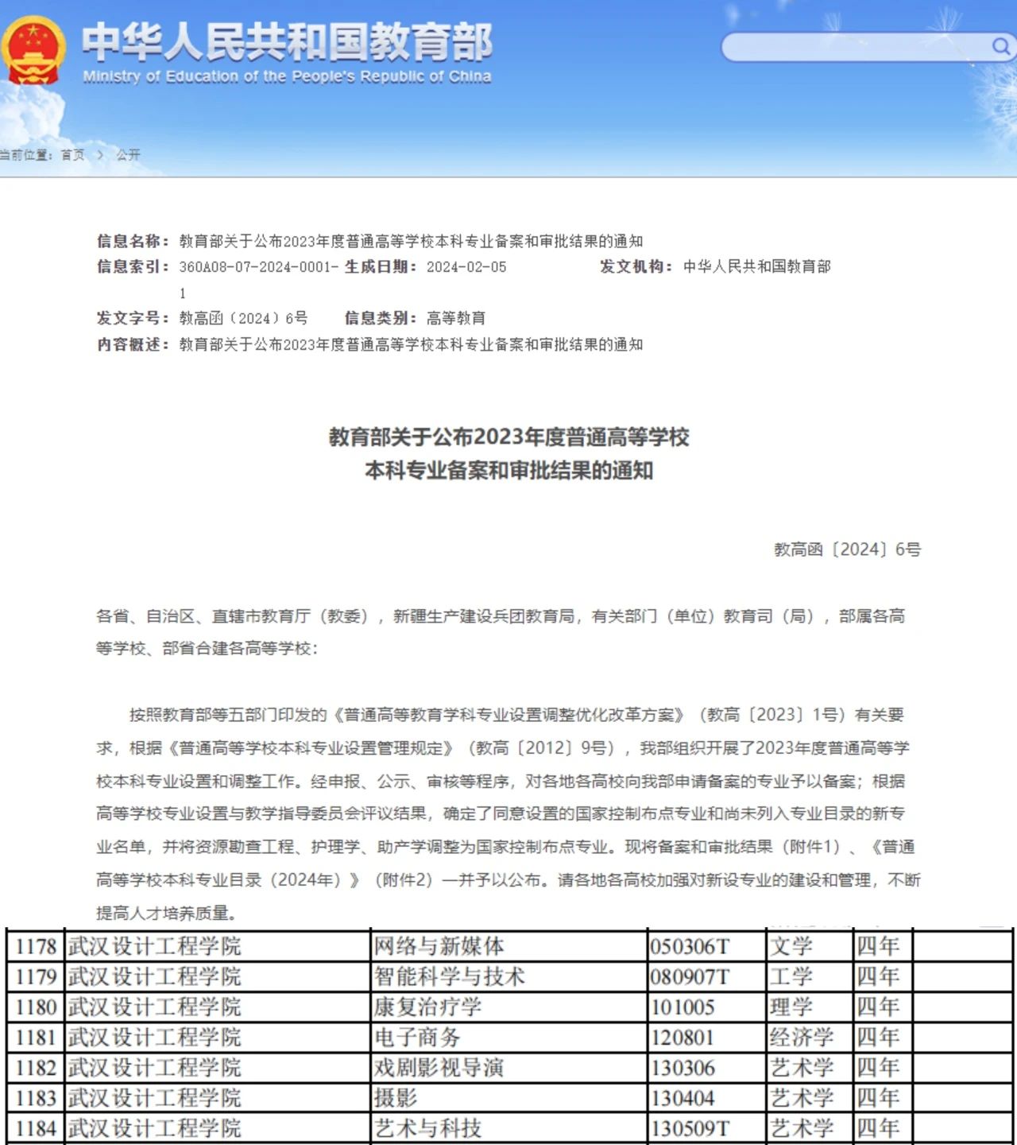Viewport: 1017px width, 1145px height.
Task: Select table row number 1178
Action: pyautogui.click(x=37, y=946)
